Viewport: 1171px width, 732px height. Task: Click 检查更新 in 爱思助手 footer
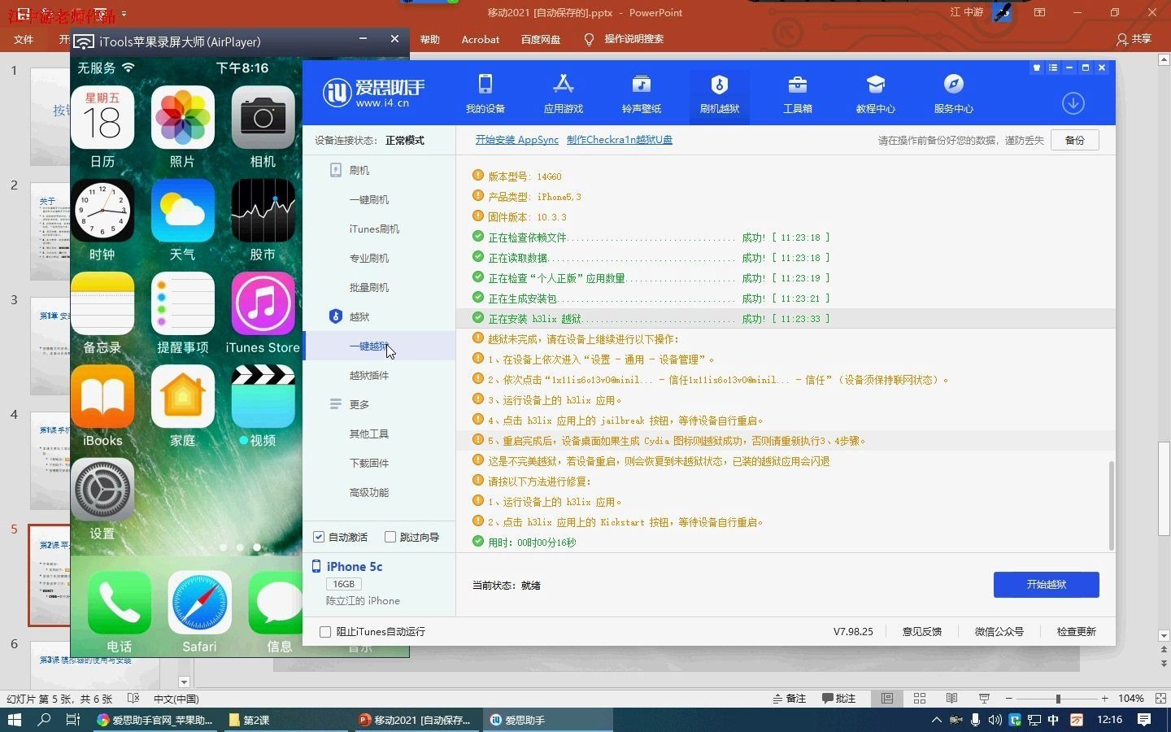[1077, 632]
